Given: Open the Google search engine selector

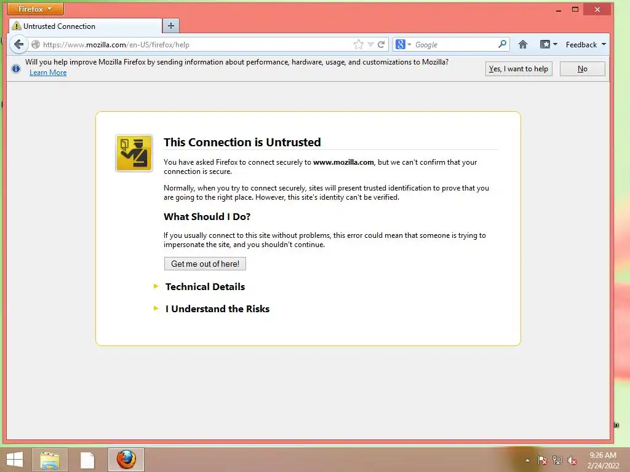Looking at the screenshot, I should (404, 44).
